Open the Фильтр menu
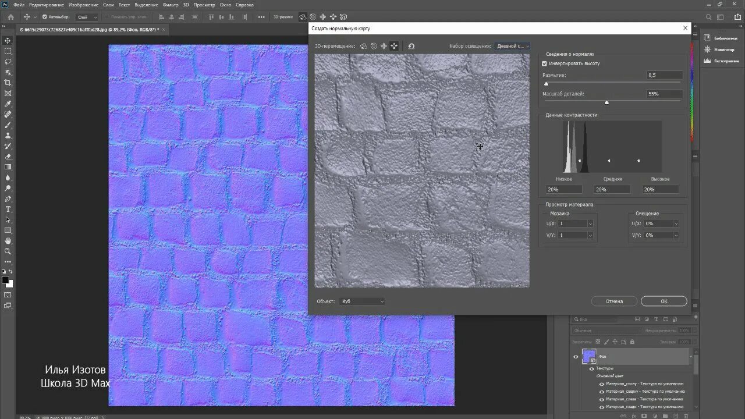 coord(171,5)
